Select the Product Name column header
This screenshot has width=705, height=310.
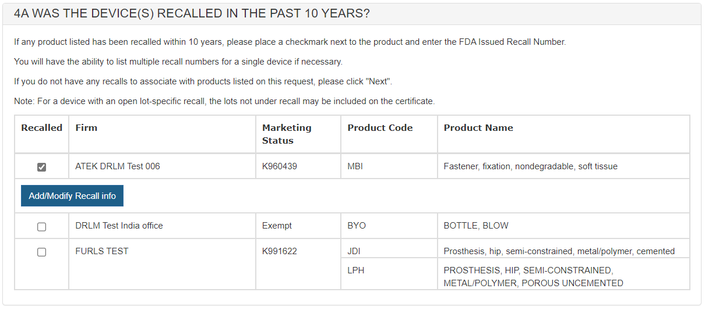coord(478,128)
